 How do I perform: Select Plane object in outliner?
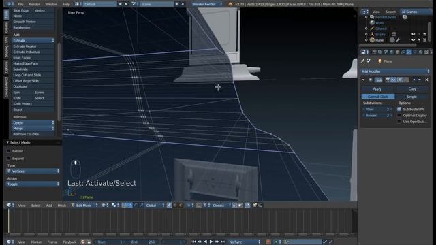pyautogui.click(x=379, y=40)
